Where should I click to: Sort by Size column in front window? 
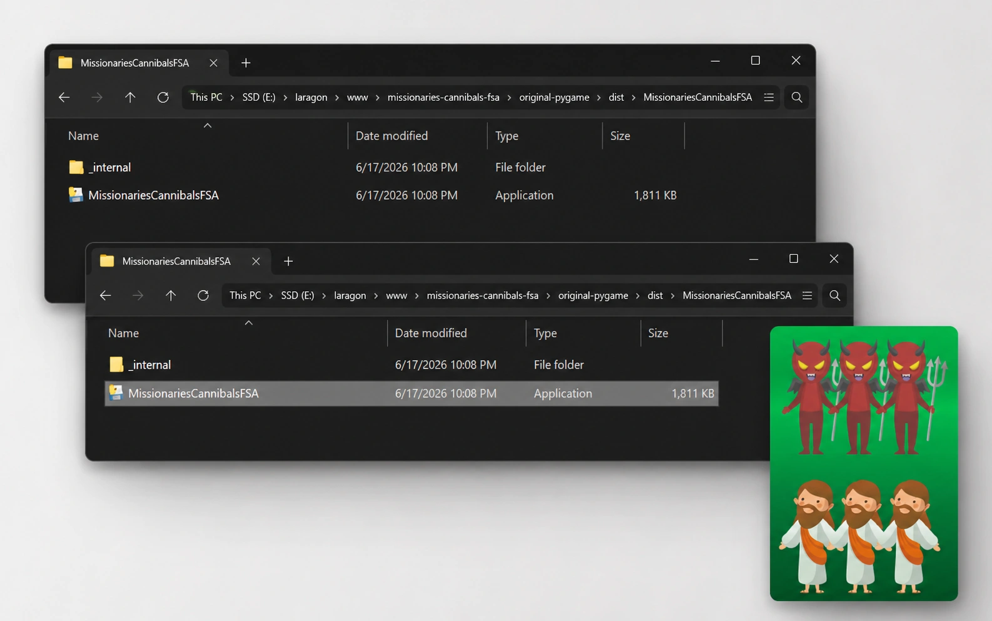(658, 333)
